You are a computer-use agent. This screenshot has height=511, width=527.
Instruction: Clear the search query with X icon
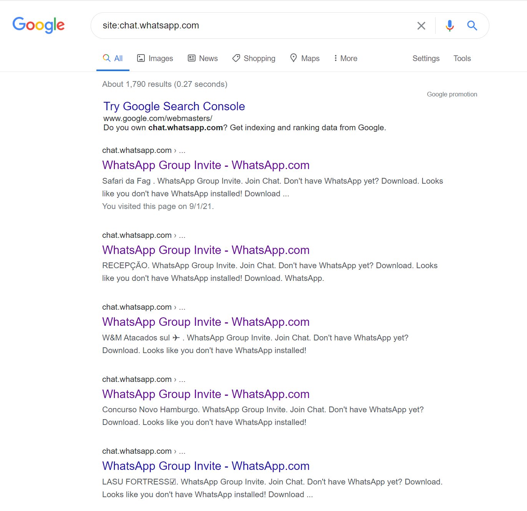[x=421, y=26]
